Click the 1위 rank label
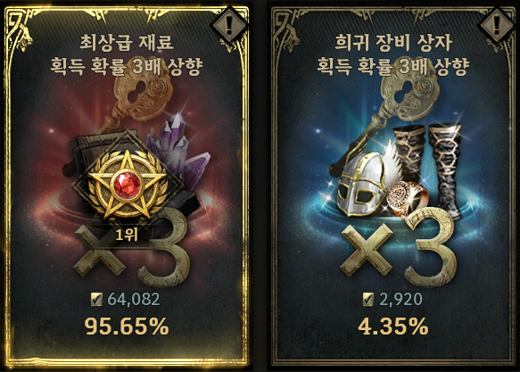 pos(127,235)
